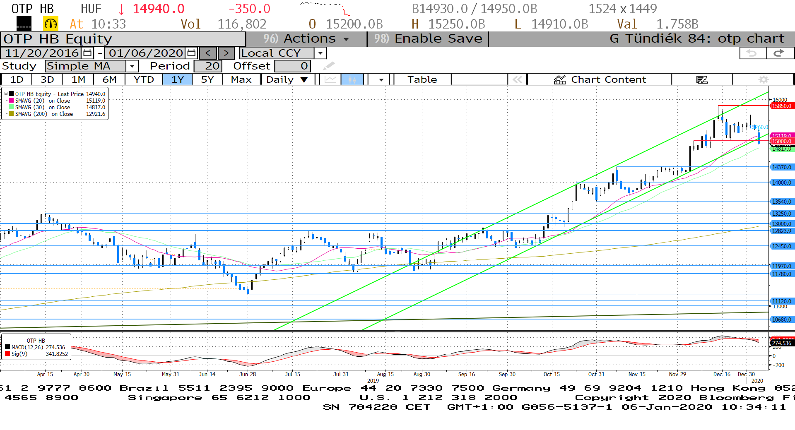Open the end date calendar picker

pos(191,53)
